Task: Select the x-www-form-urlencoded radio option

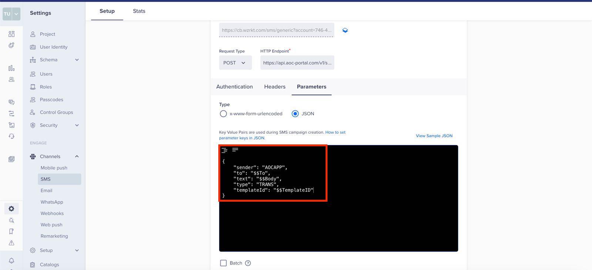Action: pos(223,114)
